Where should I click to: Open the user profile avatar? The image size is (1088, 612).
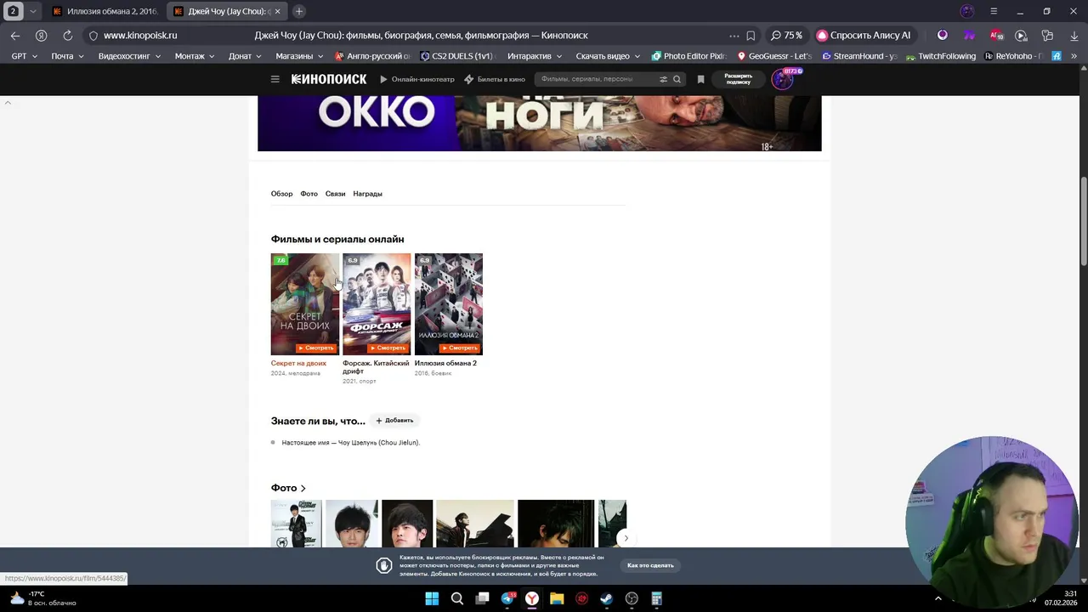click(x=782, y=79)
